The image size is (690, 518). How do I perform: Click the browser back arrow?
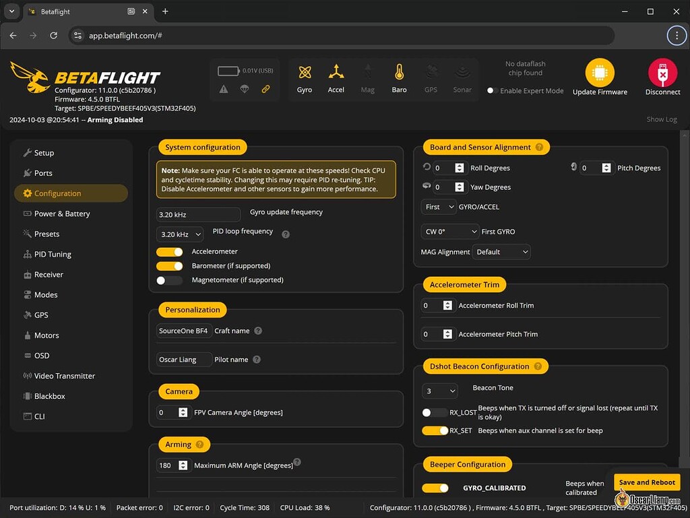click(13, 36)
